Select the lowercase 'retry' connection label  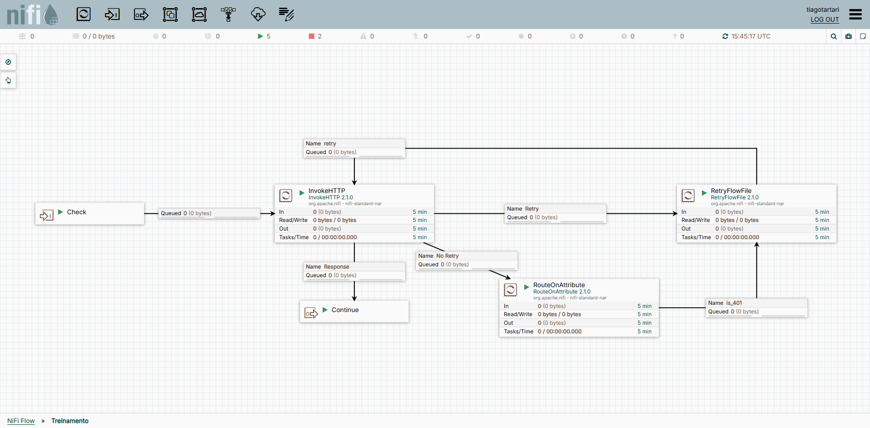click(x=354, y=148)
